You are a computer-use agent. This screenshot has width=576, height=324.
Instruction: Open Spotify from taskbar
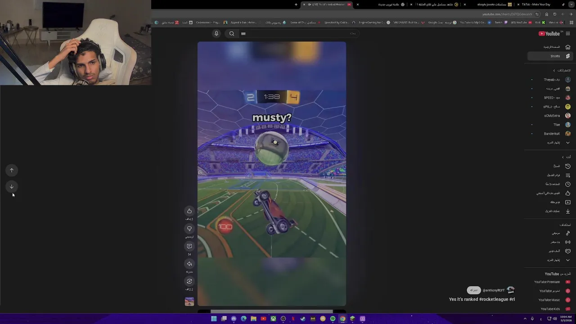click(333, 319)
